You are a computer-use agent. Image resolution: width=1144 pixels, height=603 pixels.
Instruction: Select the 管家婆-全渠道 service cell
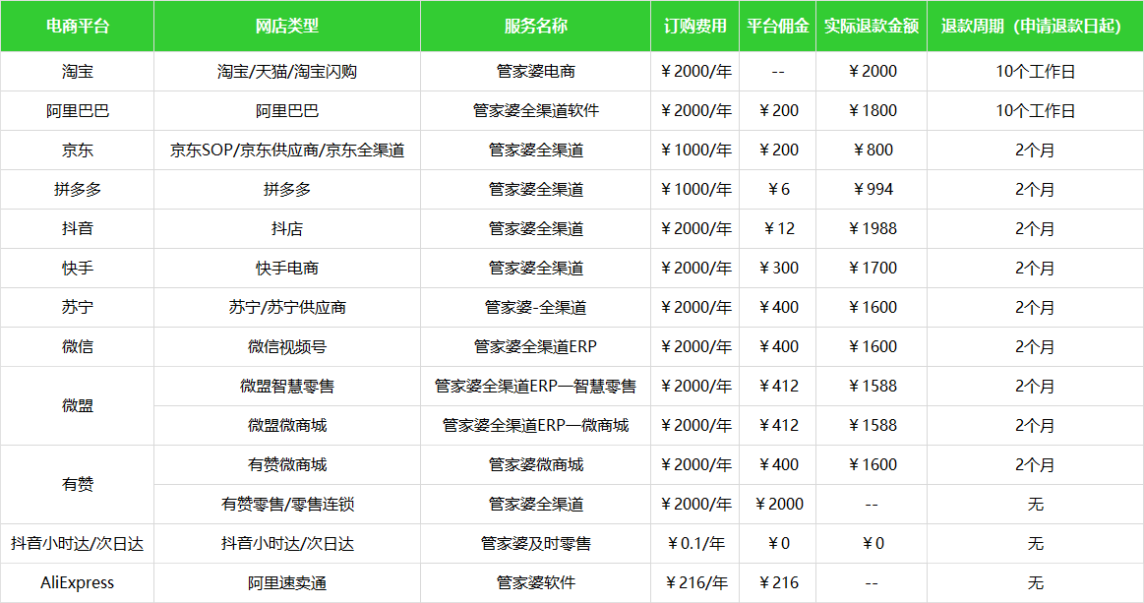[535, 308]
